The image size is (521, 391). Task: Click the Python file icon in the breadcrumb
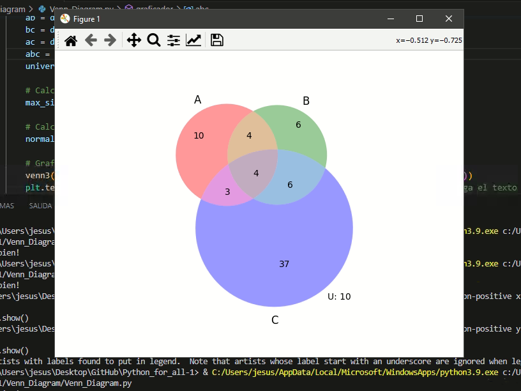click(42, 10)
